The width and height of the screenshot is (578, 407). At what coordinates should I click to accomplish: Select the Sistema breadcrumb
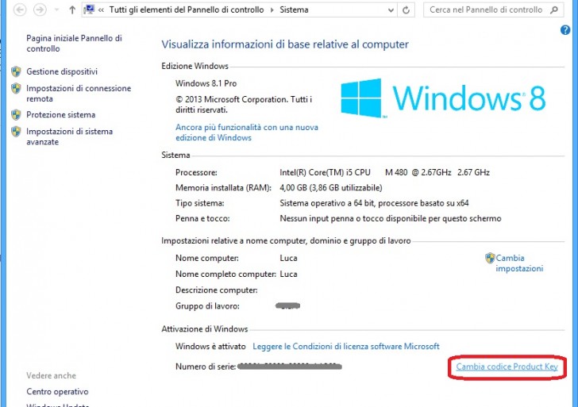294,10
